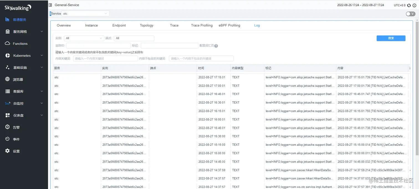Switch to the Trace tab

(x=174, y=25)
